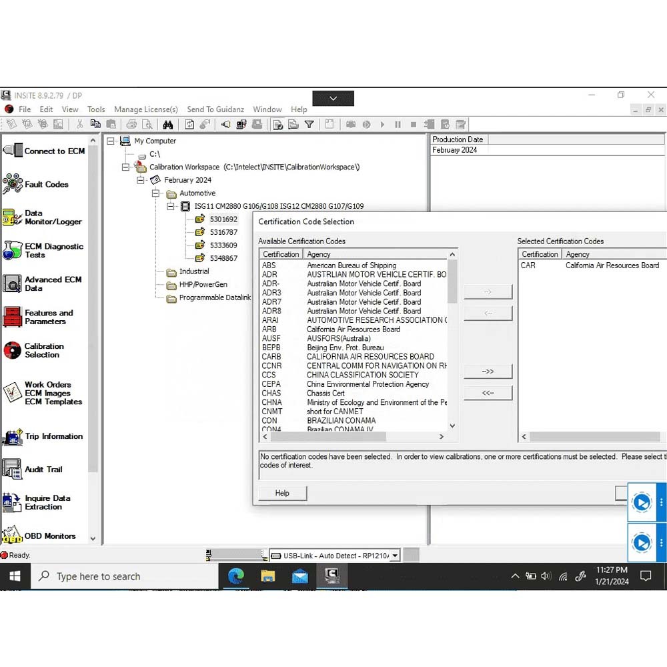This screenshot has width=667, height=667.
Task: Click sidebar scroll-down arrow
Action: [x=93, y=538]
